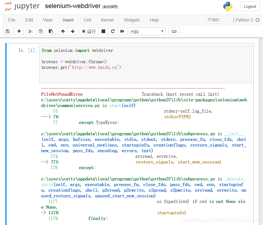Open the Insert menu

pyautogui.click(x=68, y=20)
